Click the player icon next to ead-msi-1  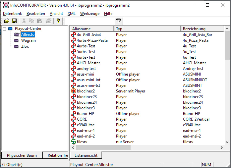(74, 131)
